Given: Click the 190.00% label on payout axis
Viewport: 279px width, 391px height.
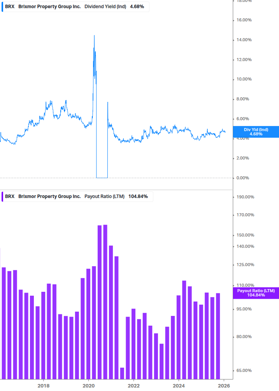Looking at the screenshot, I should (245, 197).
